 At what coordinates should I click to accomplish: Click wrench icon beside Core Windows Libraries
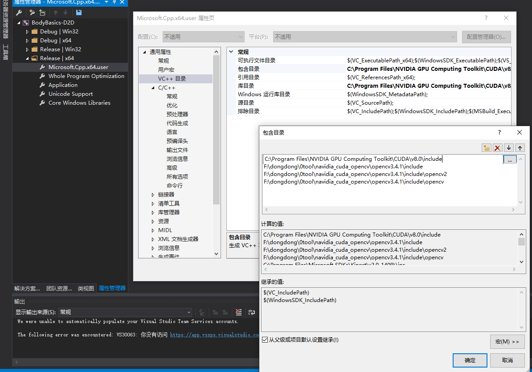(42, 103)
